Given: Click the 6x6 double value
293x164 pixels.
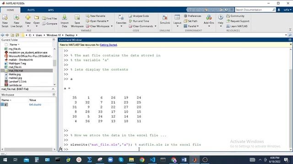Looking at the screenshot, I should [x=35, y=105].
